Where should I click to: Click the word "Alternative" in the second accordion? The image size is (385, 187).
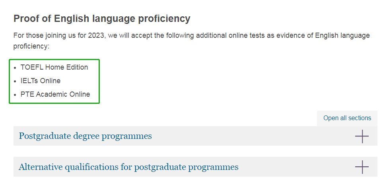(x=41, y=167)
